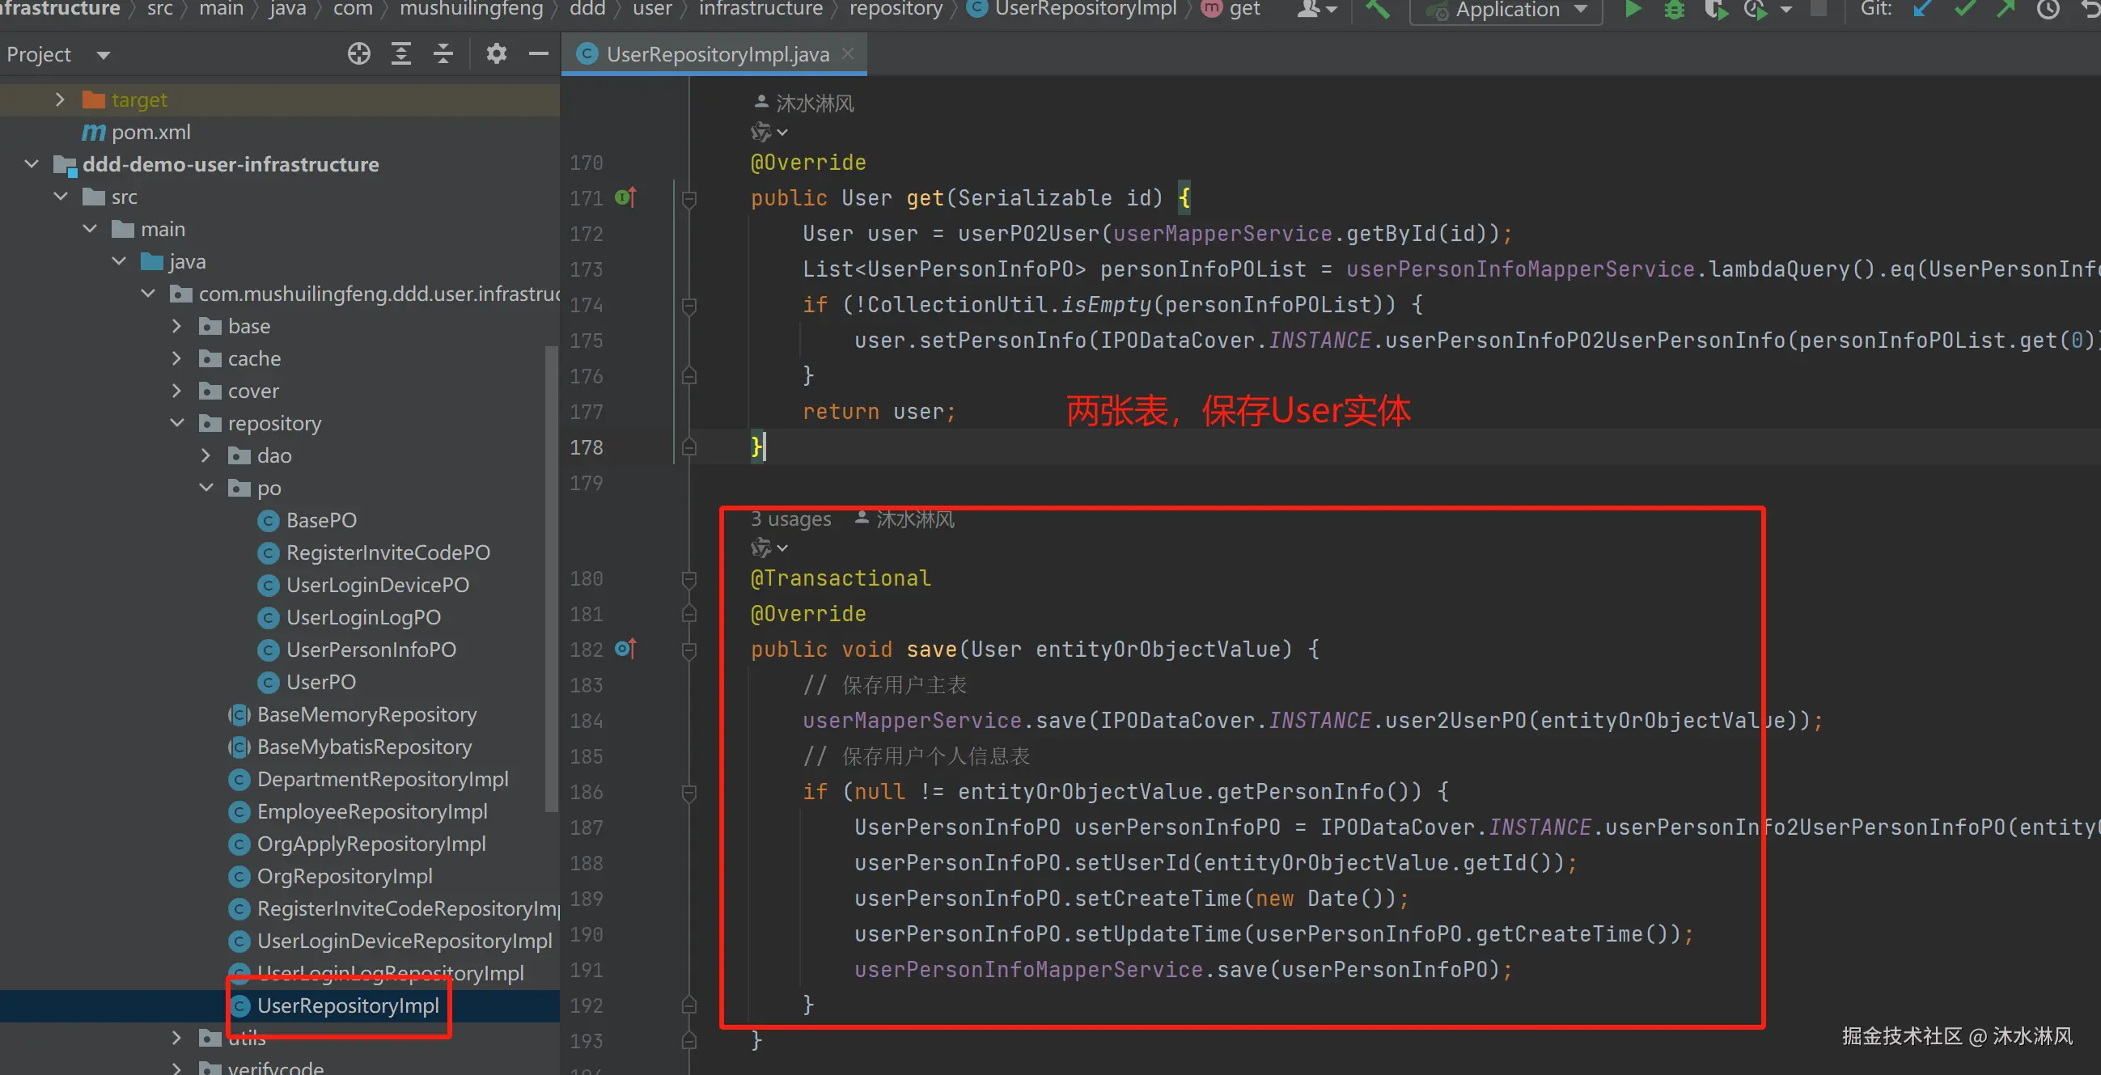Select opened file locate target icon
The image size is (2101, 1075).
point(359,55)
